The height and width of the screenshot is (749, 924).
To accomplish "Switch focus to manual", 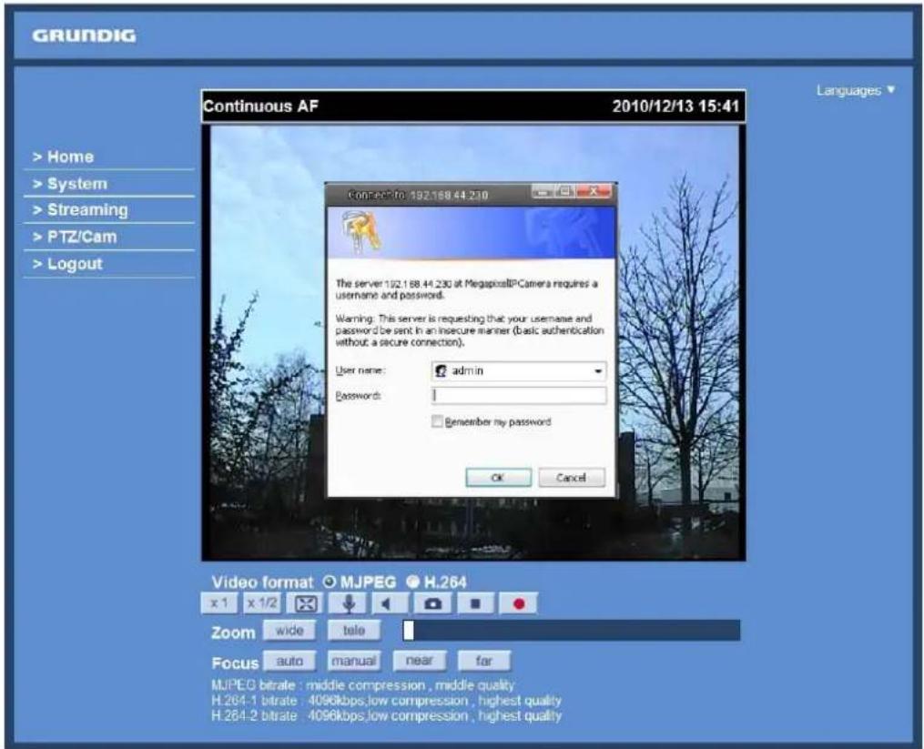I will (x=354, y=662).
